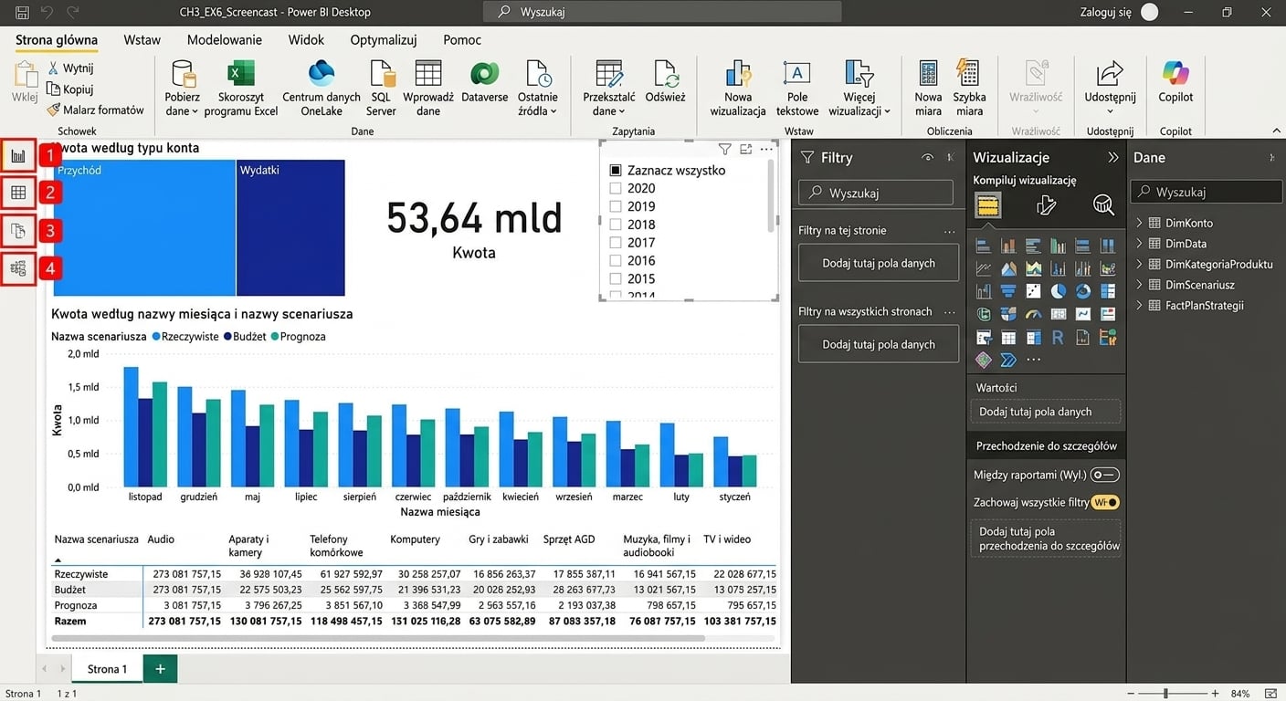Screen dimensions: 1286x701
Task: Collapse the Wizualizacje pane
Action: pyautogui.click(x=1112, y=157)
